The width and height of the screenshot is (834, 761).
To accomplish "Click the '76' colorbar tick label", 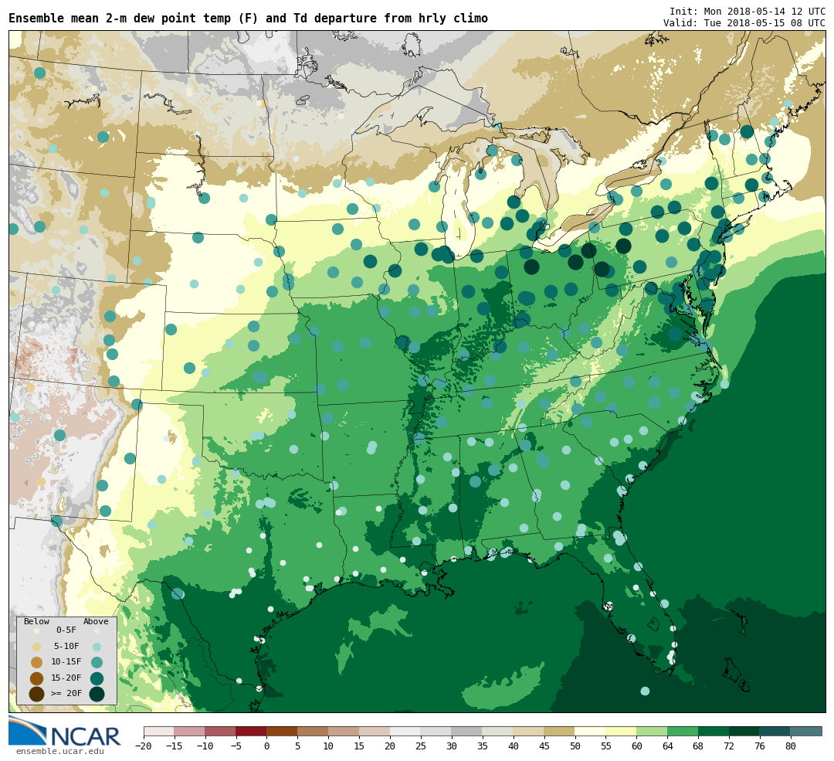I will (760, 746).
